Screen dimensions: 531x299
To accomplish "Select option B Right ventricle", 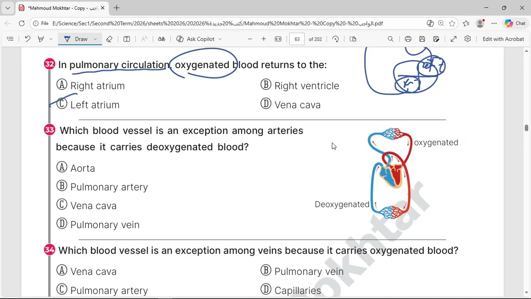I will pos(300,86).
